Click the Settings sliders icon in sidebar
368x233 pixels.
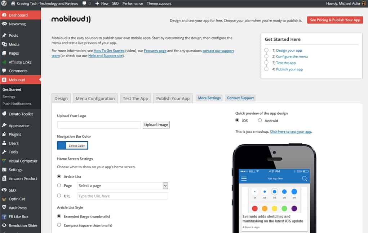click(x=4, y=170)
